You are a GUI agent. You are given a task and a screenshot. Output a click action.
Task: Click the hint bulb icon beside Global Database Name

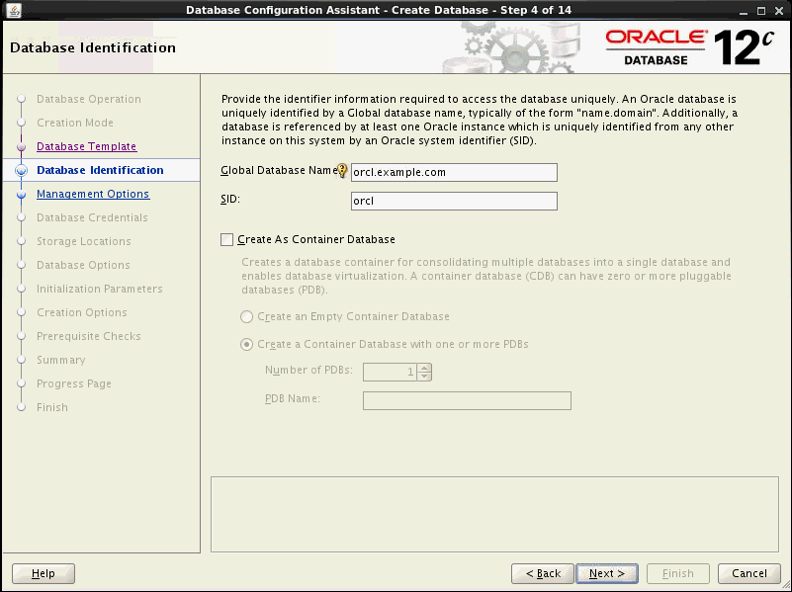point(342,171)
